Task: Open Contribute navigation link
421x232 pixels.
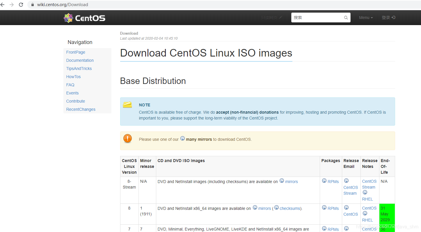Action: (75, 101)
